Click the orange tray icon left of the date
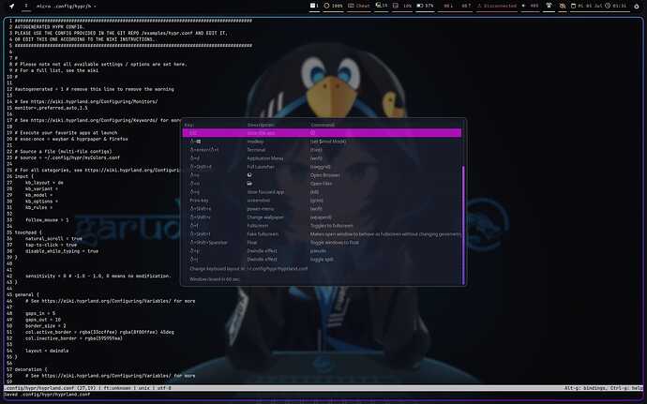This screenshot has height=404, width=647. tap(563, 6)
